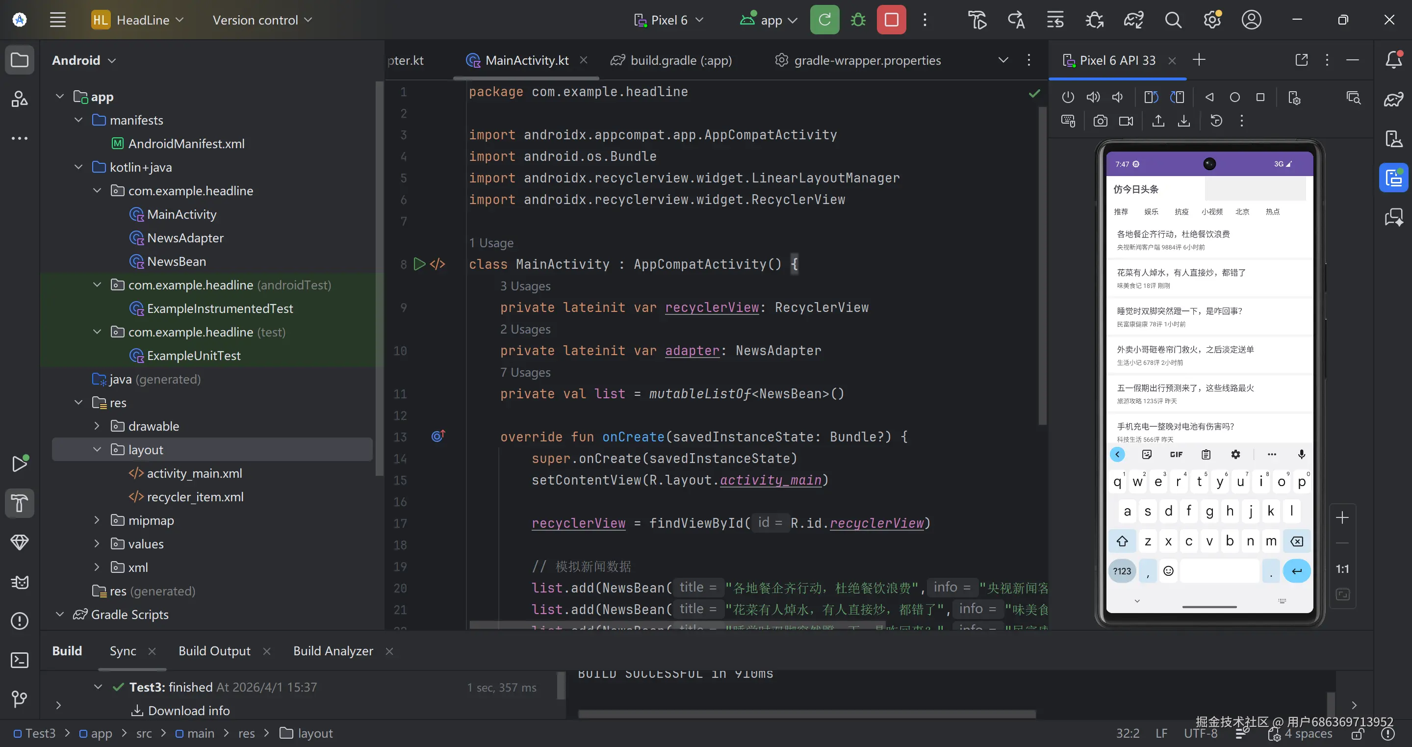
Task: Click the emulator zoom in plus button
Action: pyautogui.click(x=1342, y=517)
